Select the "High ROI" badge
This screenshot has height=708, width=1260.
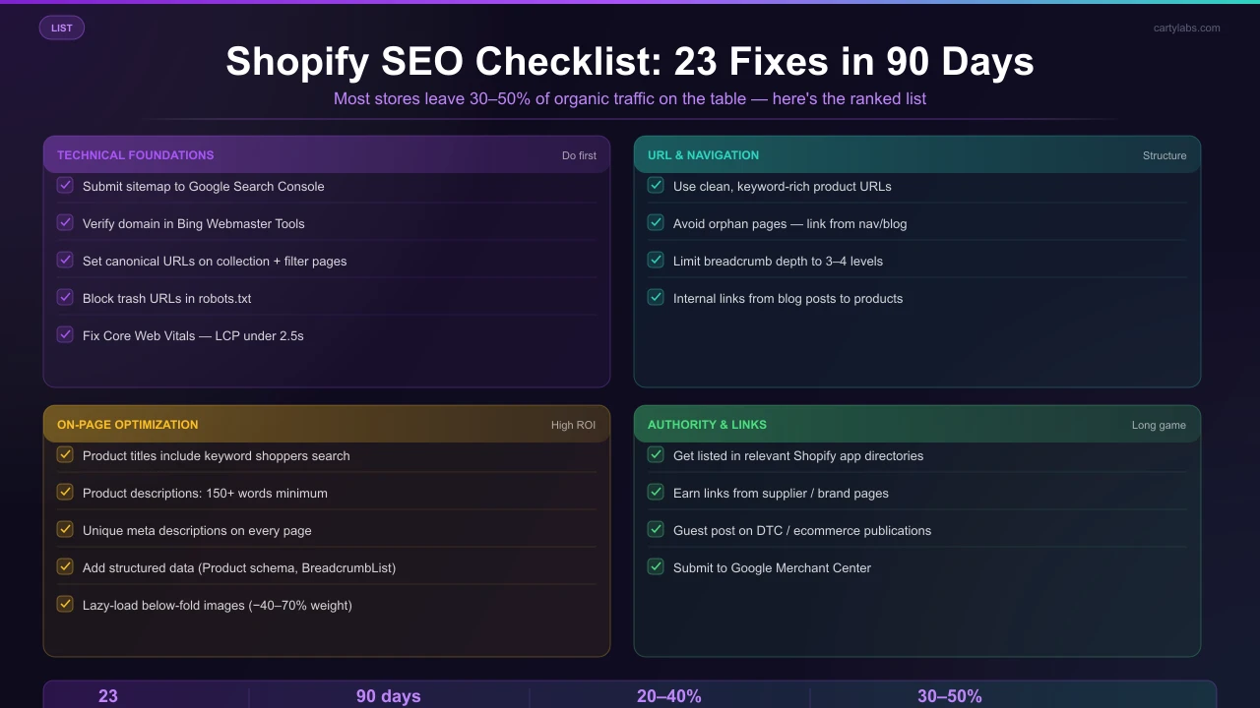[x=573, y=425]
